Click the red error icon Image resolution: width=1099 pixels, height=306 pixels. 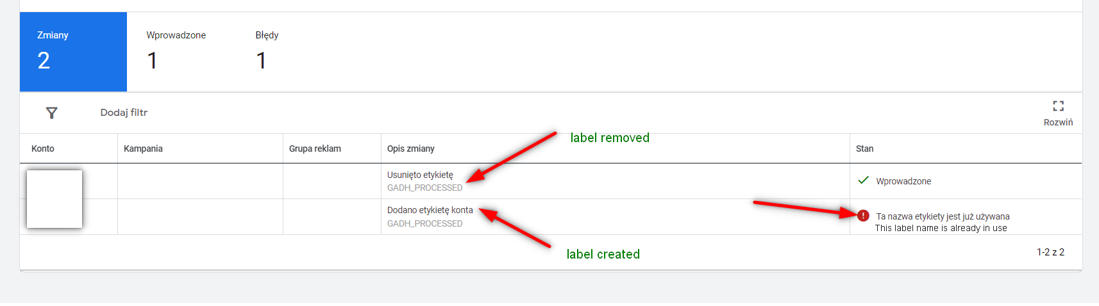point(863,216)
